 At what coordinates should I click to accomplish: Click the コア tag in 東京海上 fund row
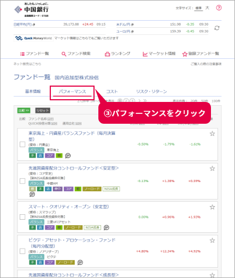tap(50, 155)
